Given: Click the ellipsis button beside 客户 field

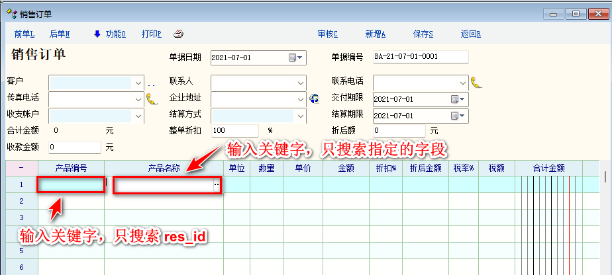Looking at the screenshot, I should click(151, 84).
